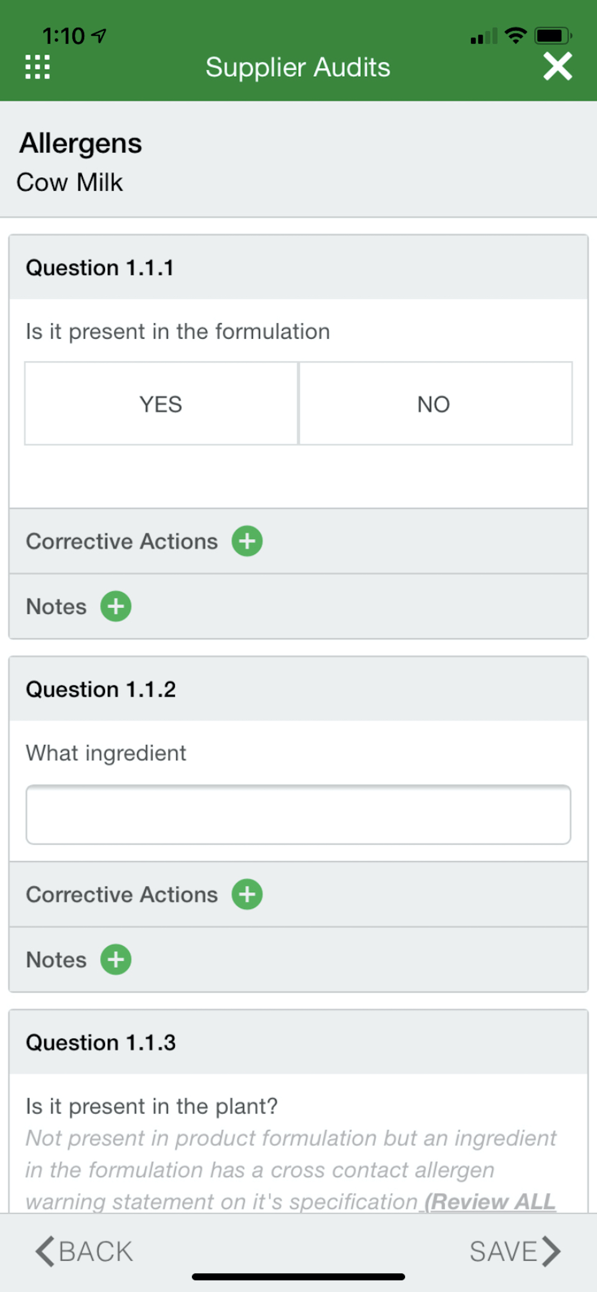Tap the Question 1.1.2 header
The image size is (597, 1292).
pyautogui.click(x=298, y=689)
